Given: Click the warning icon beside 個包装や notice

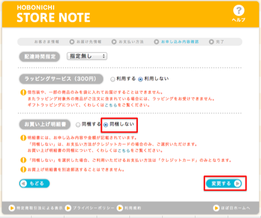Looking at the screenshot, I should 23,92.
